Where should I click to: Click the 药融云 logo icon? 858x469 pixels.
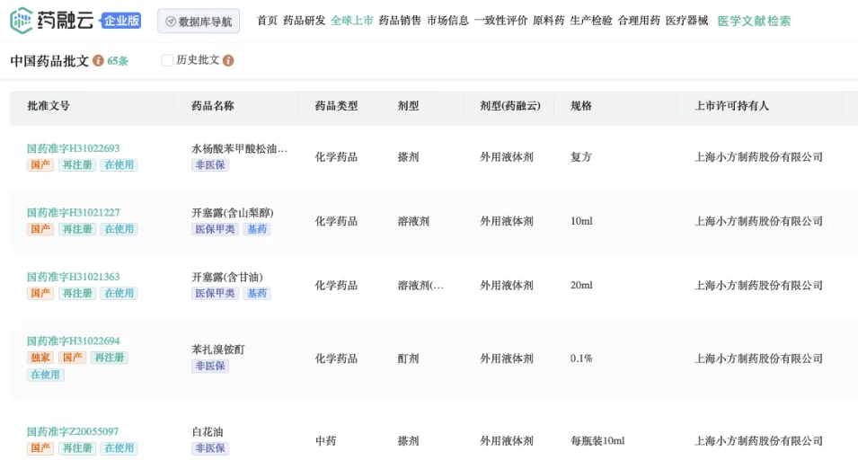(x=22, y=21)
